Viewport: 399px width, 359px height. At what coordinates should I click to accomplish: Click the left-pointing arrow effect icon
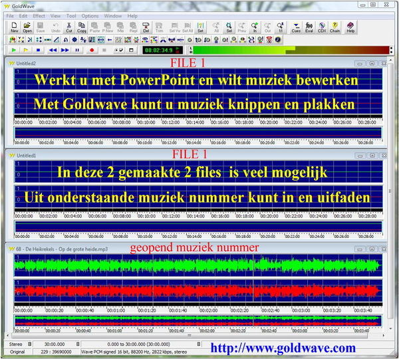coord(110,40)
